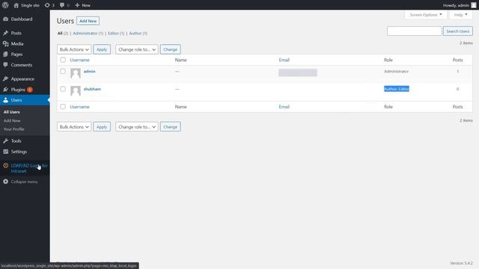Open the Media library menu
Image resolution: width=479 pixels, height=269 pixels.
17,43
